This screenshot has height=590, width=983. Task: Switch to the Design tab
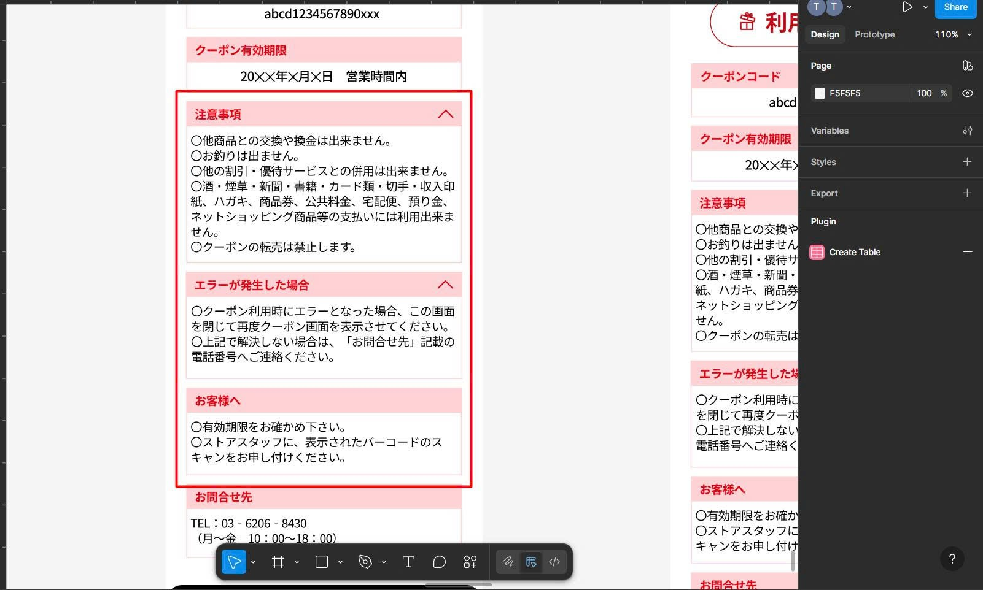pos(825,34)
